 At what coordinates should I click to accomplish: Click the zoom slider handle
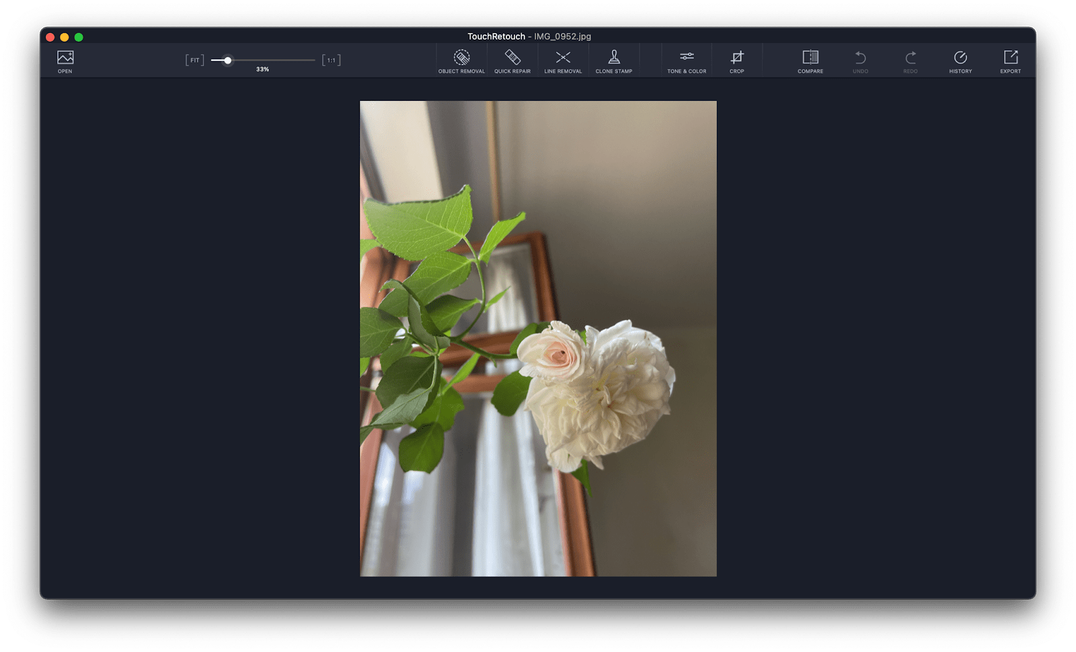[228, 60]
